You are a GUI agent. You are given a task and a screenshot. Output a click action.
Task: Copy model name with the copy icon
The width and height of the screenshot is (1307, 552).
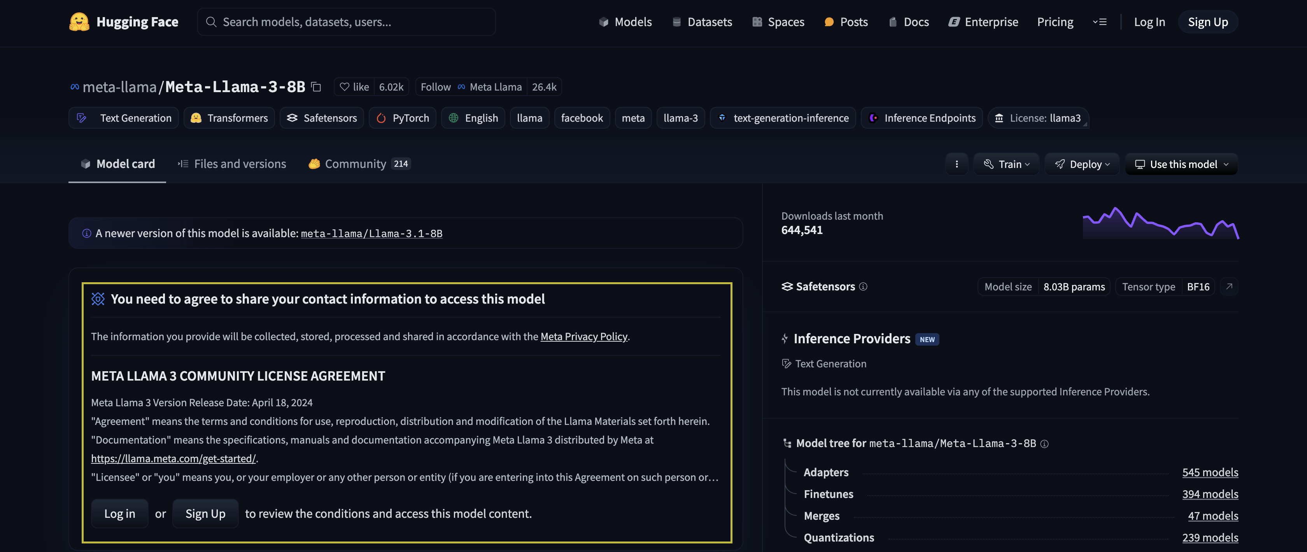click(316, 87)
